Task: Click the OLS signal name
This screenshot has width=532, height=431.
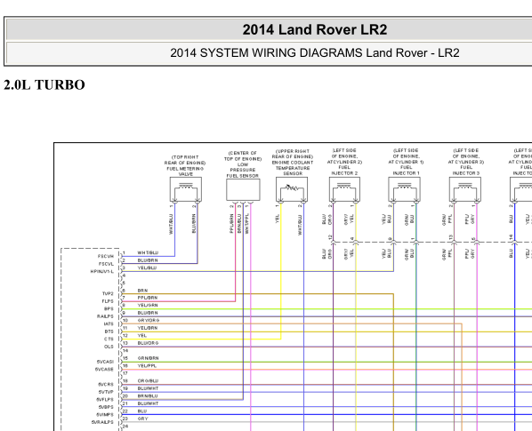Action: click(x=109, y=347)
